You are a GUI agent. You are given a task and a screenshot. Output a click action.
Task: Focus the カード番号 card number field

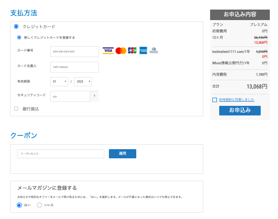(x=74, y=52)
